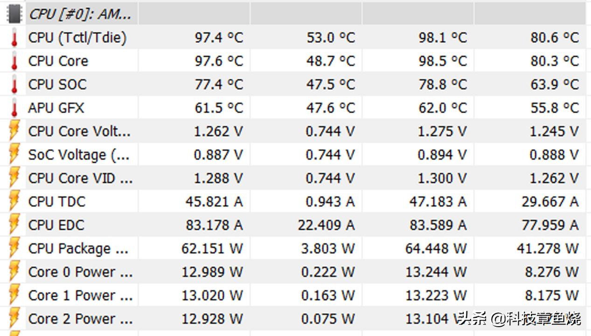Image resolution: width=591 pixels, height=336 pixels.
Task: Click the thermometer icon next to CPU SOC
Action: tap(14, 84)
